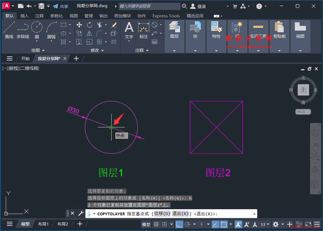This screenshot has width=323, height=231.
Task: Click the Leader annotation tool icon
Action: tap(154, 33)
